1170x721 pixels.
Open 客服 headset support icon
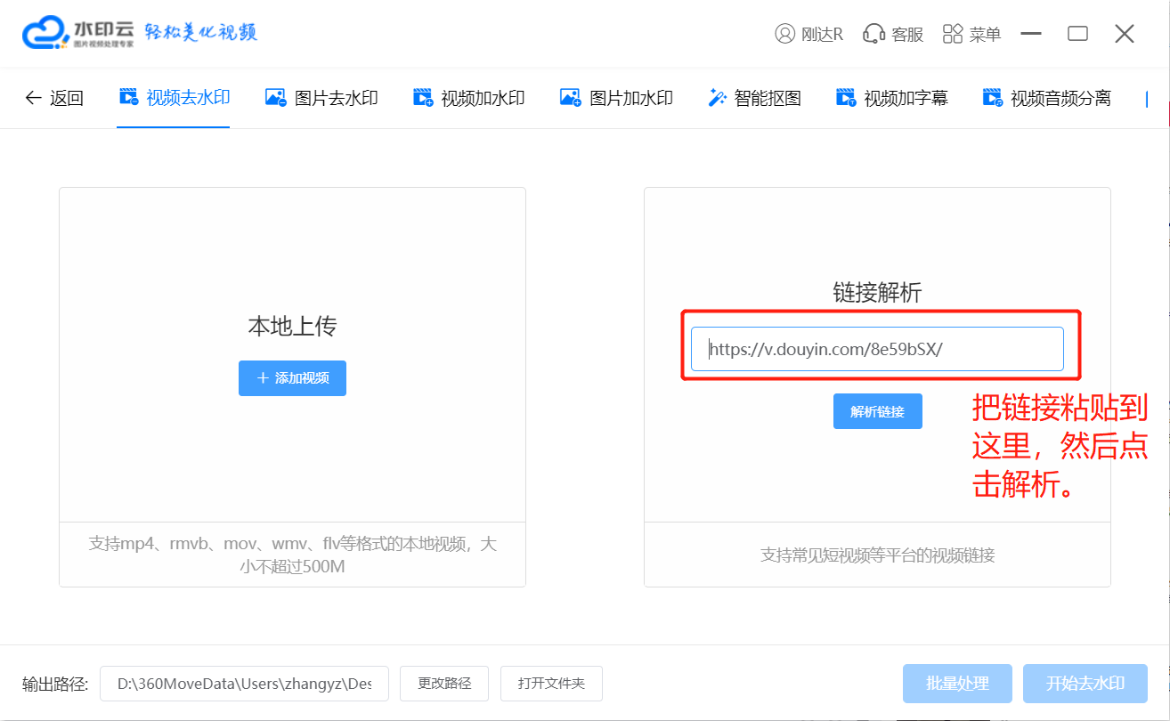tap(873, 35)
